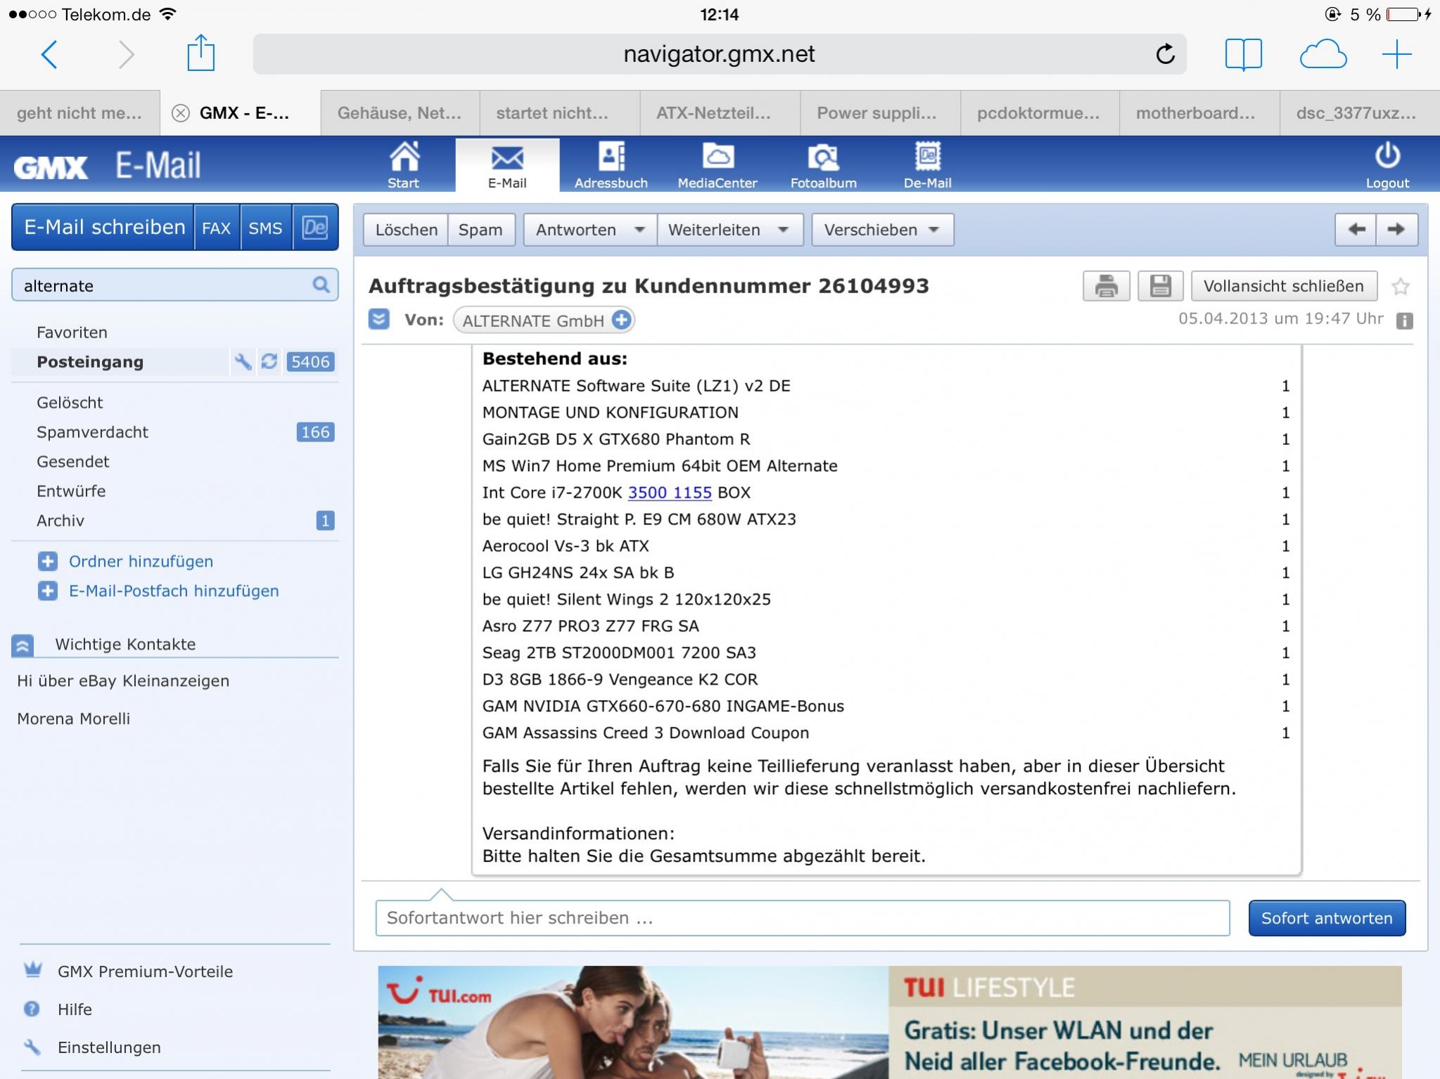
Task: Focus the Sofortantwort reply field
Action: coord(802,918)
